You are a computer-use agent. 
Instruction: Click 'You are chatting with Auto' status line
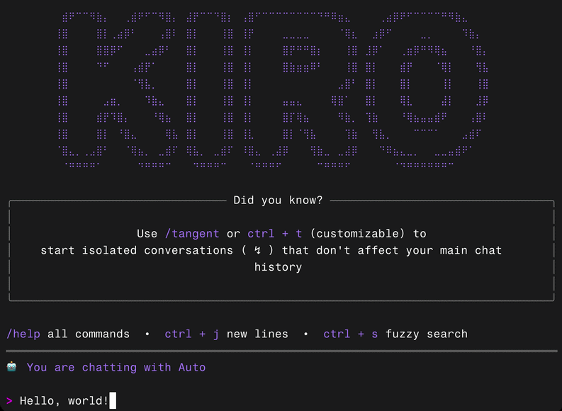click(116, 367)
